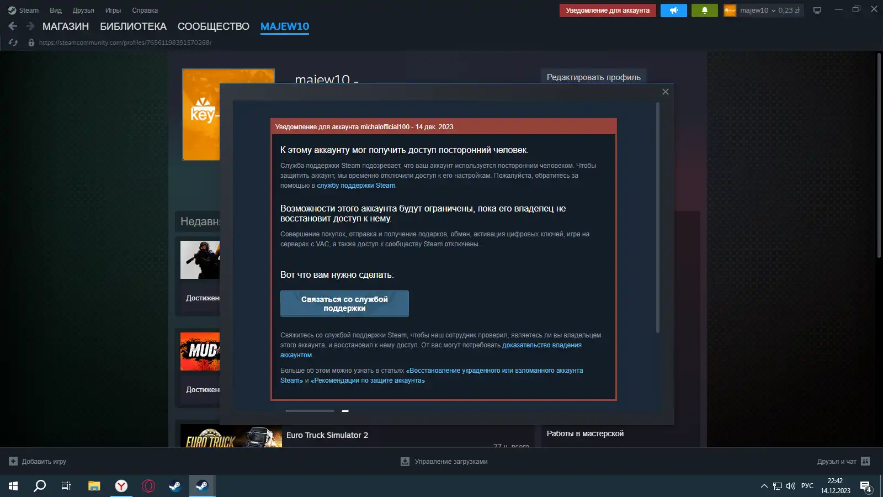This screenshot has width=883, height=497.
Task: Switch to the СООБЩЕСТВО tab
Action: [214, 27]
